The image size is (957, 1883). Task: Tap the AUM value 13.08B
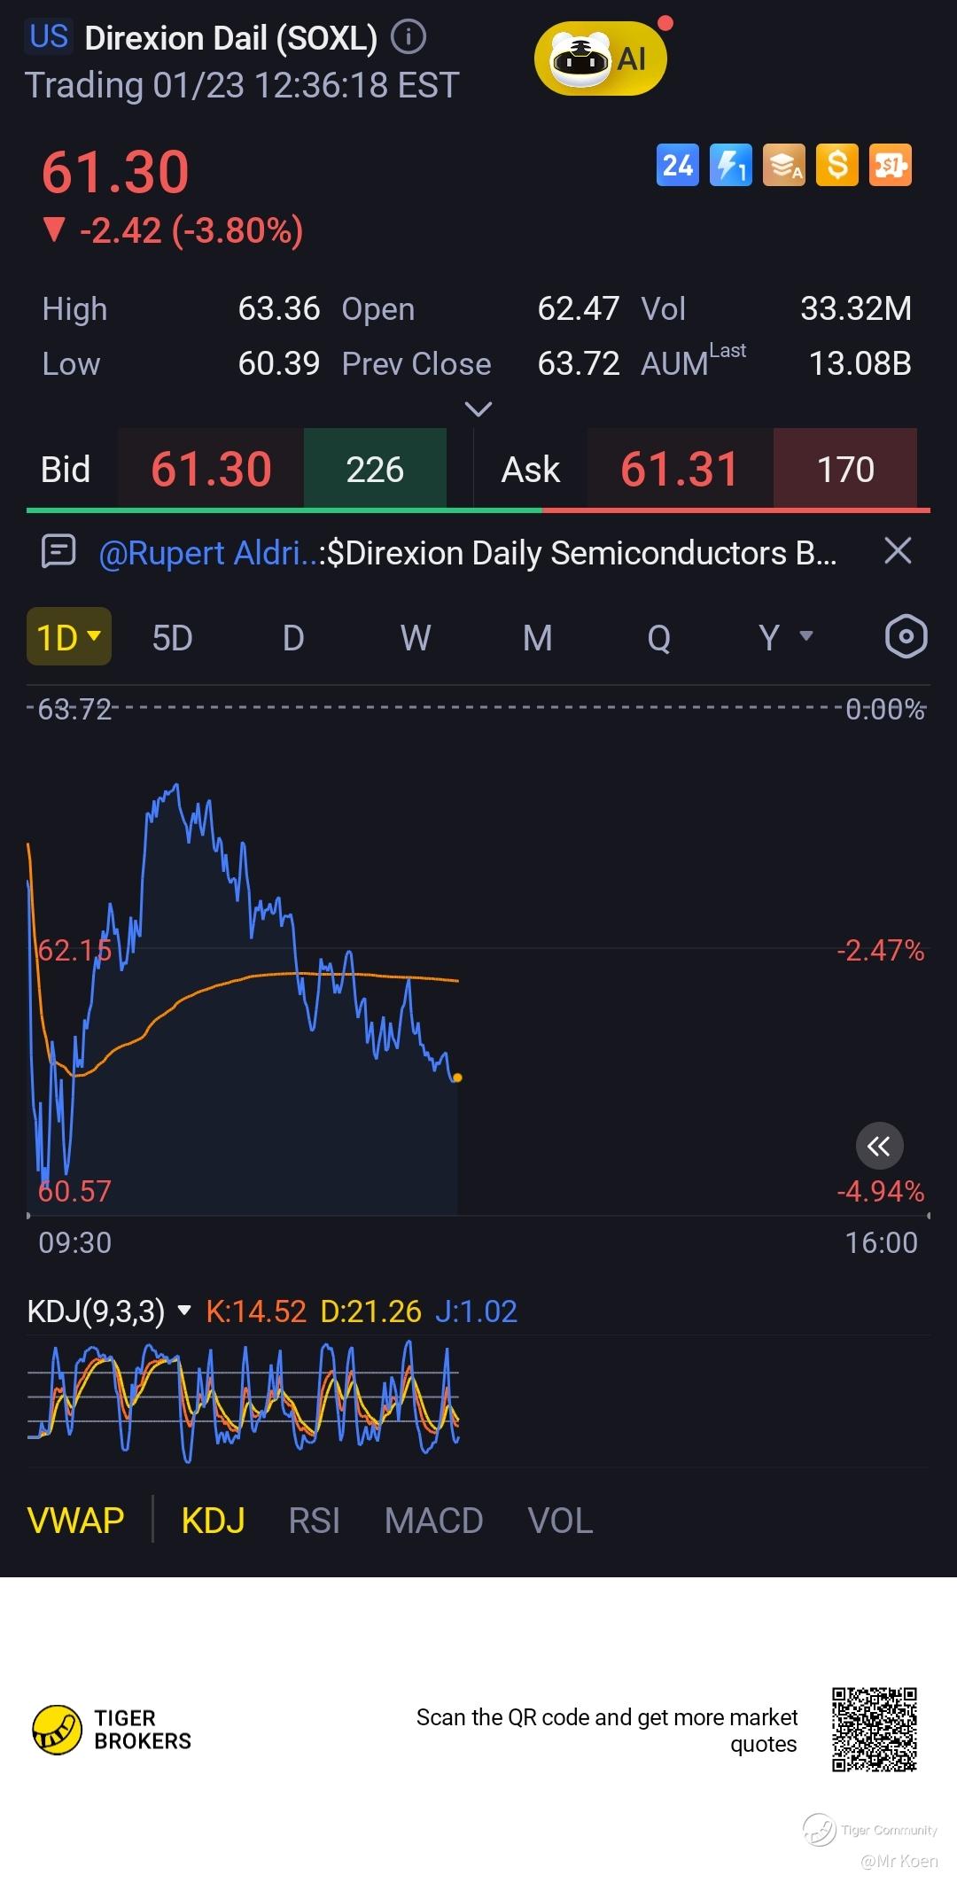click(x=860, y=363)
